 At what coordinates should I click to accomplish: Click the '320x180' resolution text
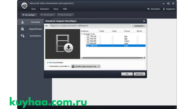93,39
